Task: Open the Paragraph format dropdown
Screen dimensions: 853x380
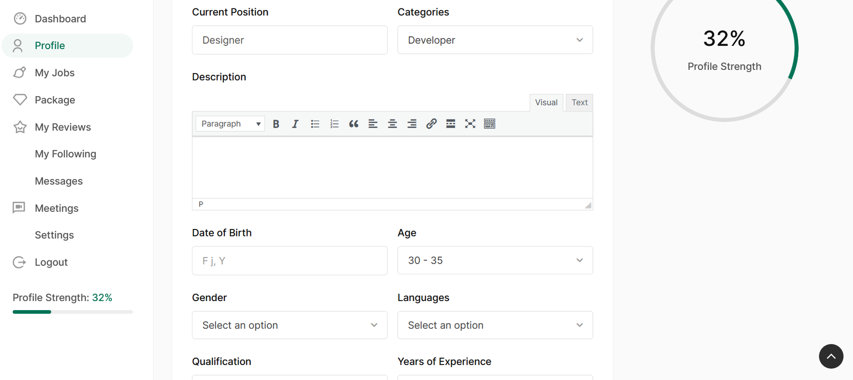Action: [x=230, y=124]
